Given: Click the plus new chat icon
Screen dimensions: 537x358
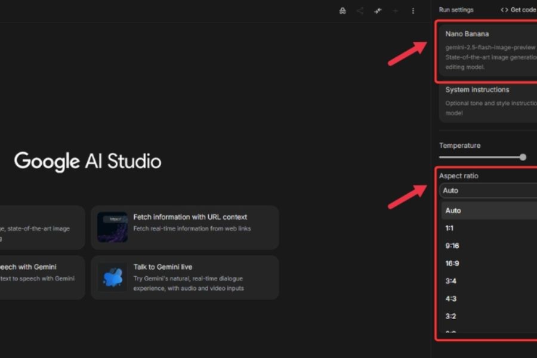Looking at the screenshot, I should click(x=395, y=11).
